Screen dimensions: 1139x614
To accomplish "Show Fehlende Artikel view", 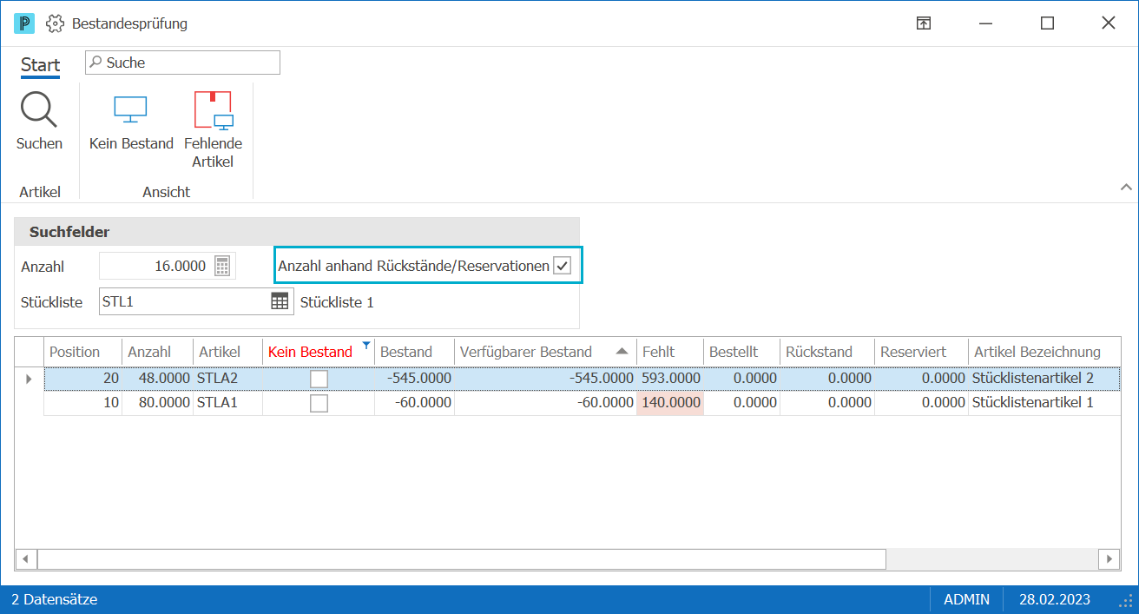I will 214,130.
